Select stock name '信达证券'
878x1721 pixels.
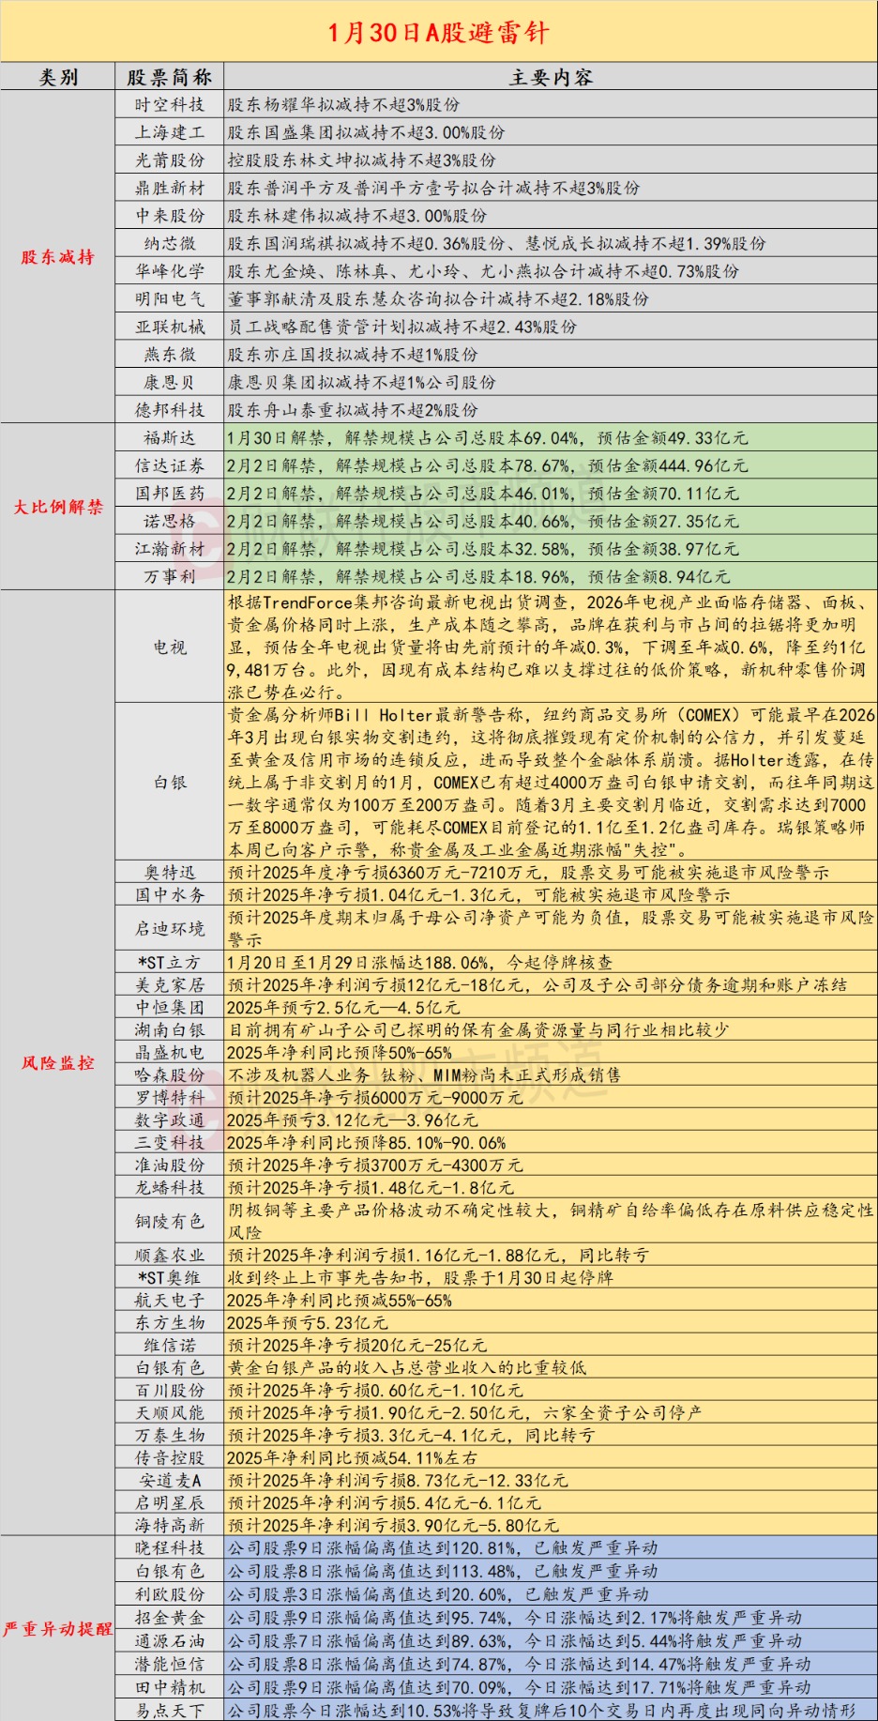click(x=170, y=465)
